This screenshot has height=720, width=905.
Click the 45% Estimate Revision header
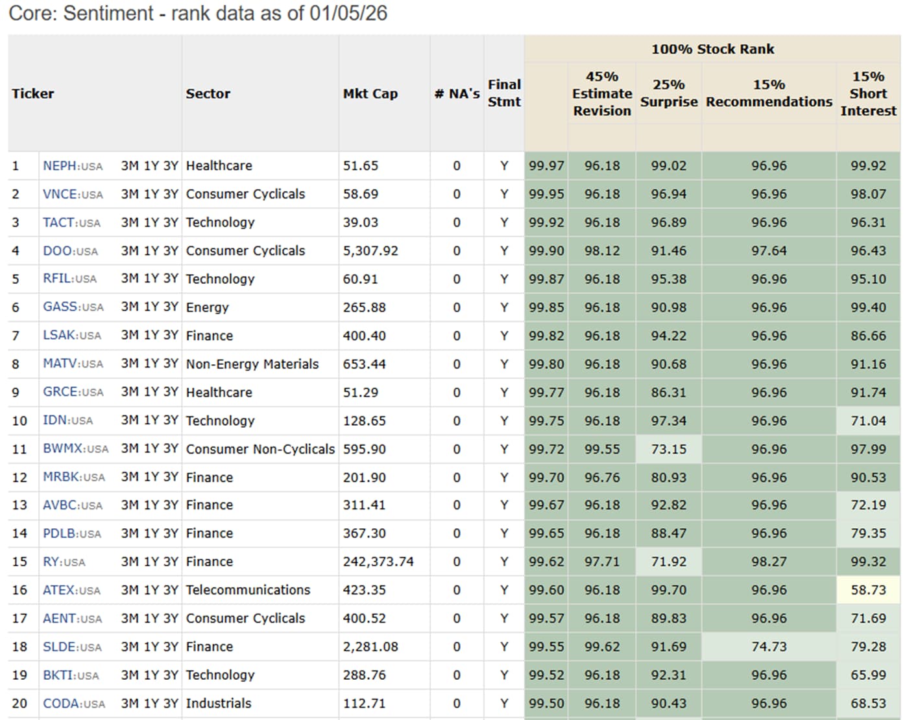click(601, 93)
